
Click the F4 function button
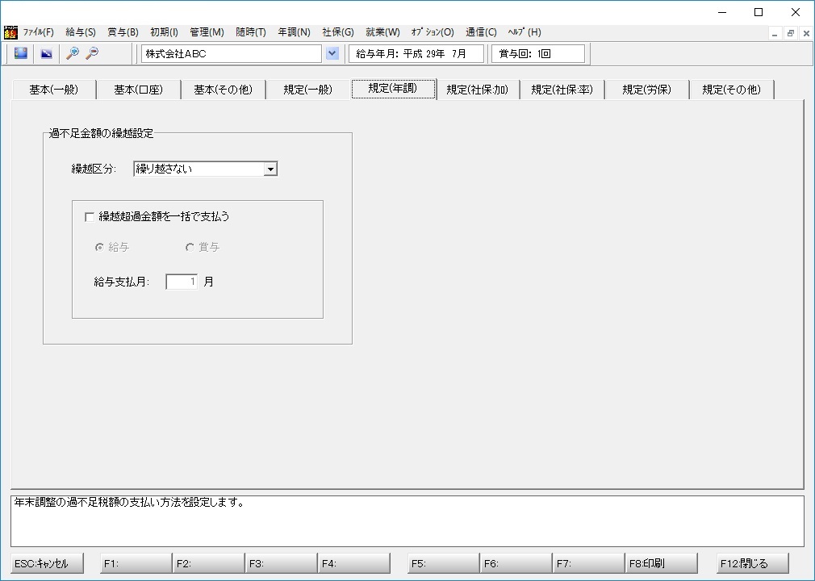coord(354,563)
